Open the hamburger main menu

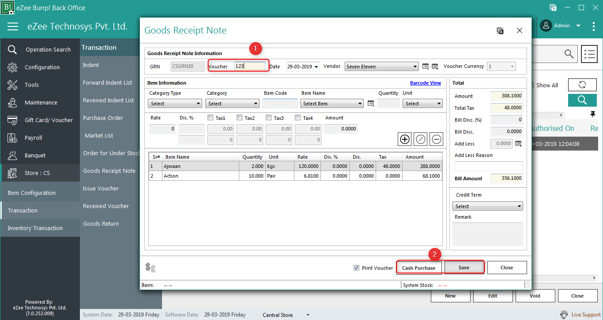click(13, 26)
